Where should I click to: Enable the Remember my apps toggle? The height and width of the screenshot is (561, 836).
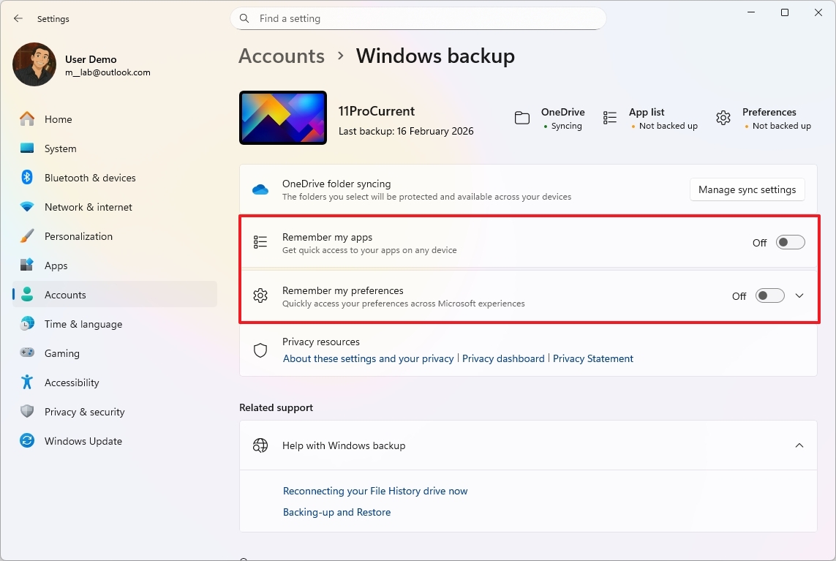pos(790,242)
